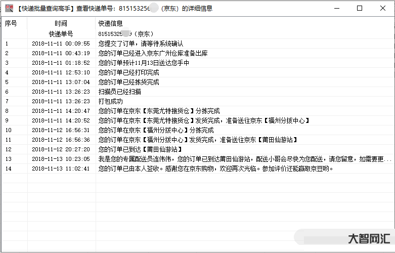Click the app icon in title bar
The width and height of the screenshot is (395, 253).
(9, 9)
